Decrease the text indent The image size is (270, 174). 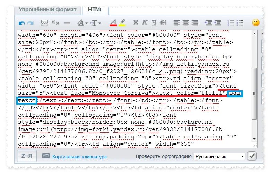pos(208,23)
